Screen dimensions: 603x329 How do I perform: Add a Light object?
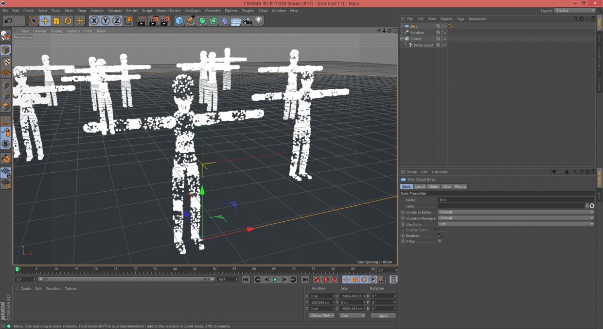[x=259, y=21]
